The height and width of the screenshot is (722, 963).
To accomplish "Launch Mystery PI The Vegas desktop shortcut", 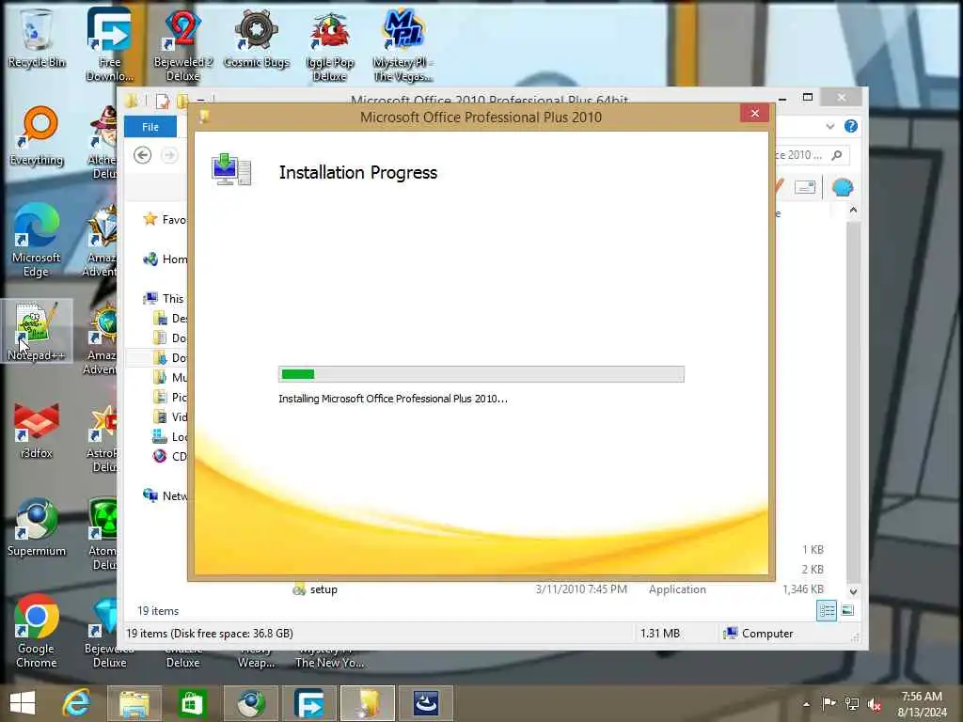I will point(403,44).
